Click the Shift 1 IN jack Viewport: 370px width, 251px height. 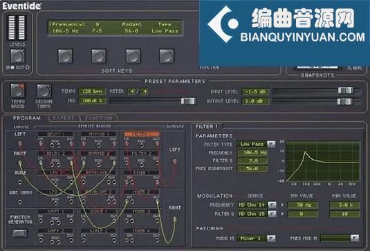tap(41, 221)
